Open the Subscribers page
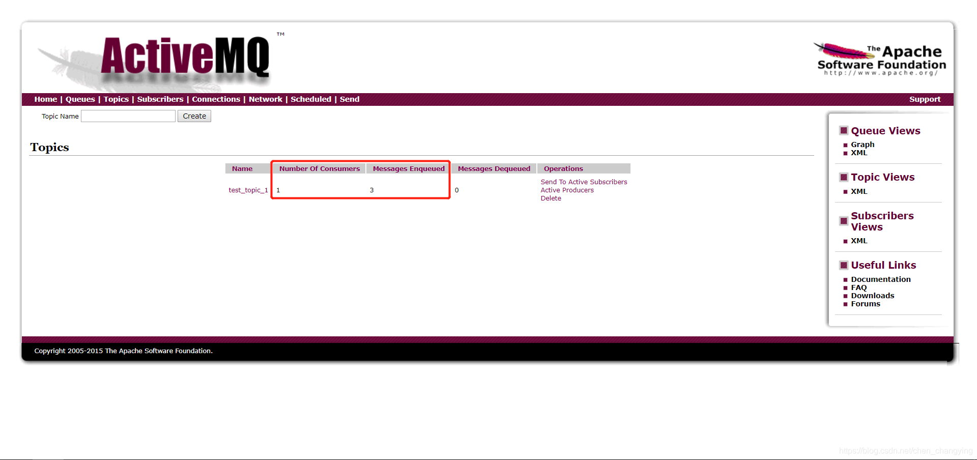 tap(160, 99)
